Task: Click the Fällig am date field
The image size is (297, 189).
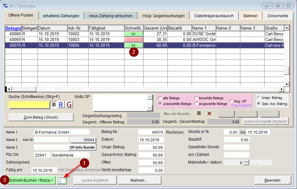Action: point(44,170)
